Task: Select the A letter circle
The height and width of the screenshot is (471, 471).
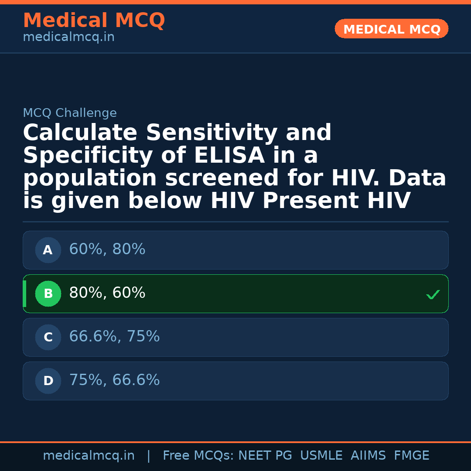Action: click(x=48, y=250)
